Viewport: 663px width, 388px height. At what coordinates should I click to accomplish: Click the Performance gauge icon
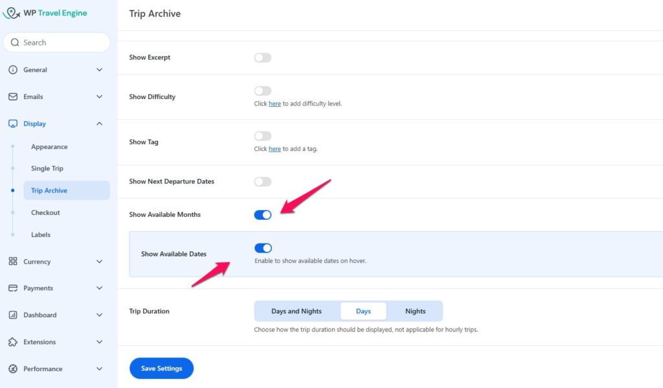12,369
